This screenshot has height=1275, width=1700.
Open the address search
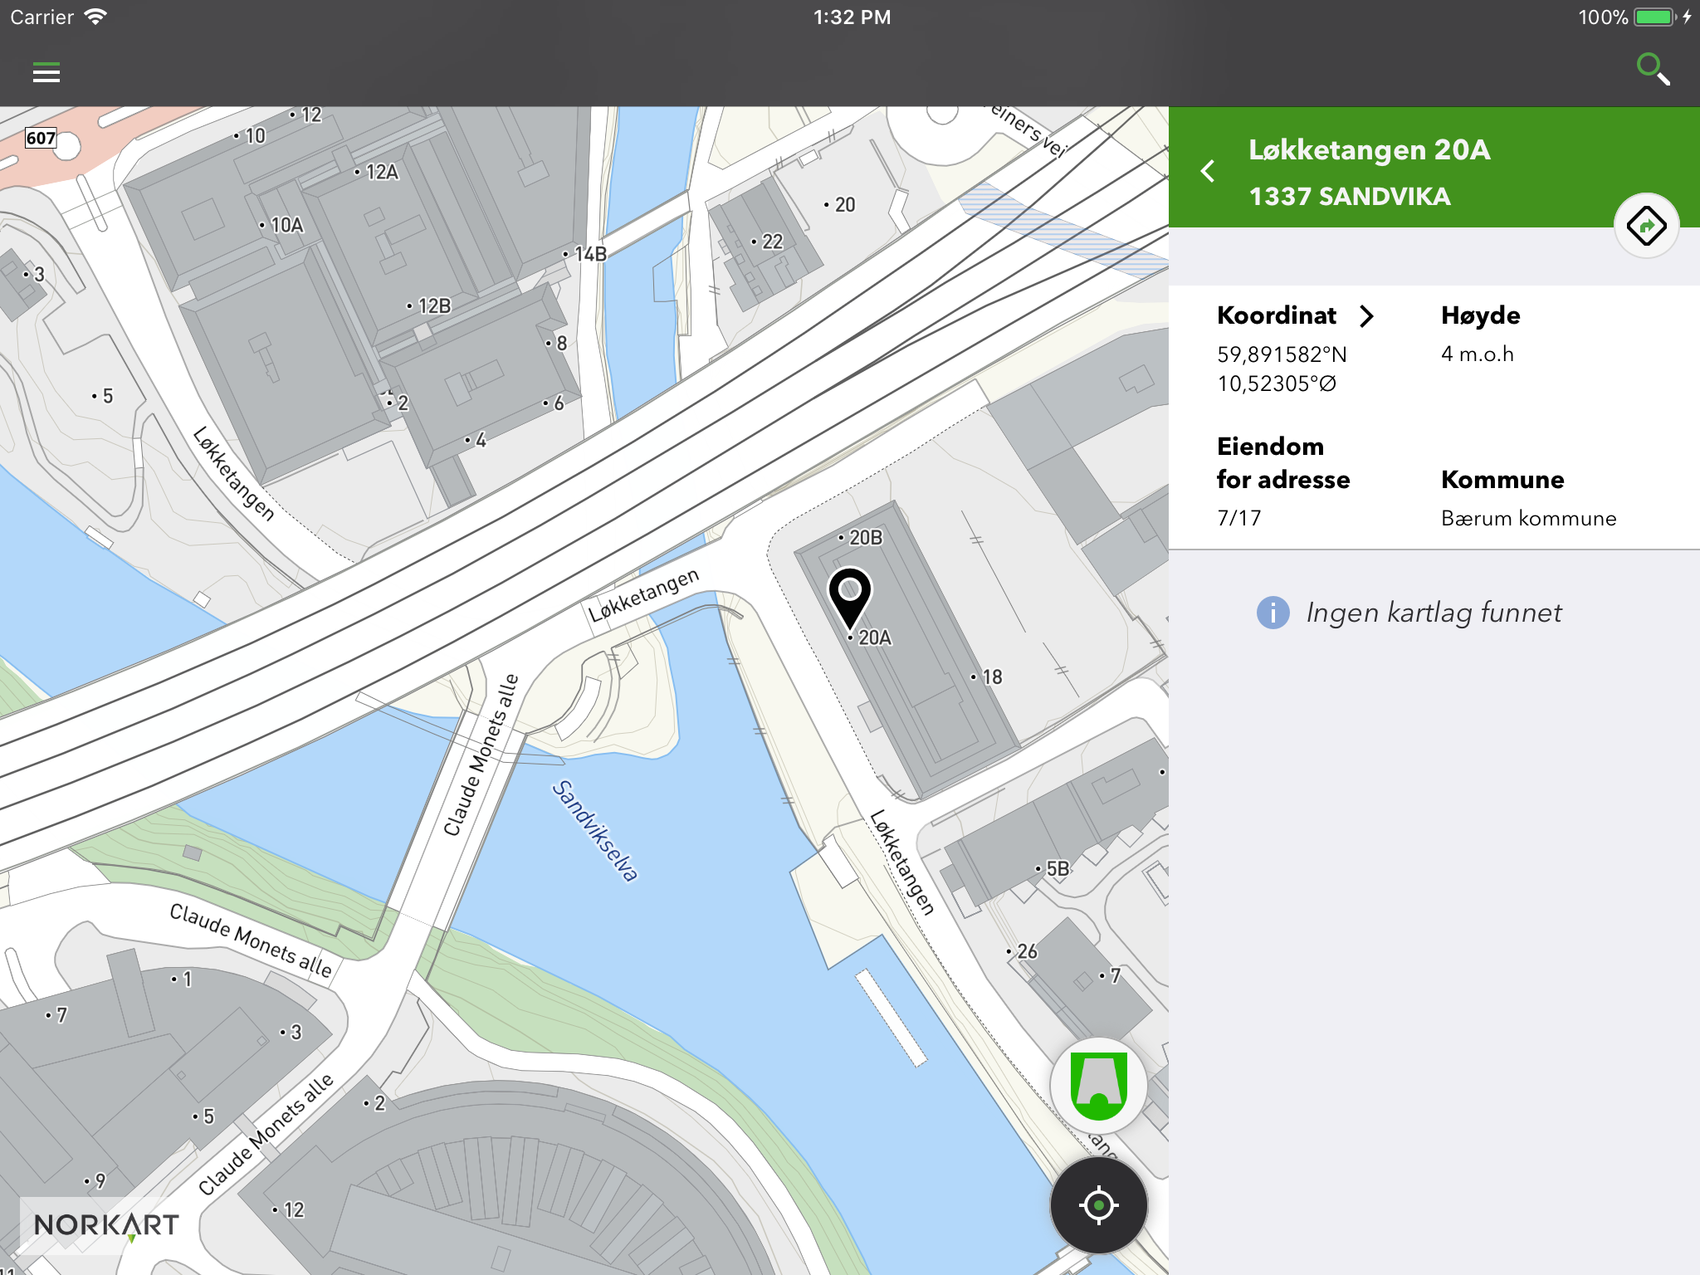pyautogui.click(x=1653, y=70)
